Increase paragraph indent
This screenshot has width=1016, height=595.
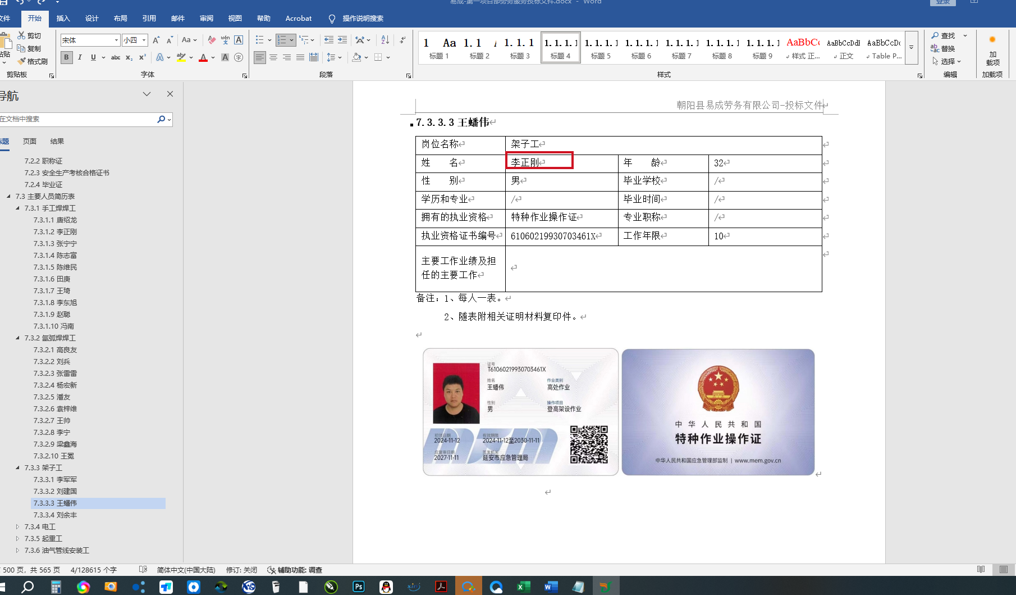tap(342, 40)
